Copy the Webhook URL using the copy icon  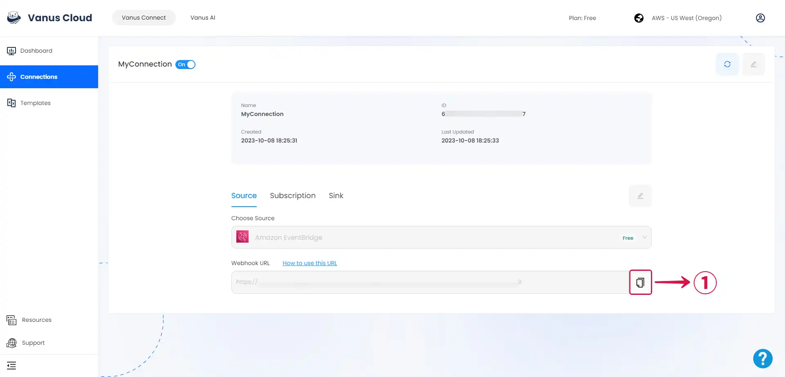[640, 282]
